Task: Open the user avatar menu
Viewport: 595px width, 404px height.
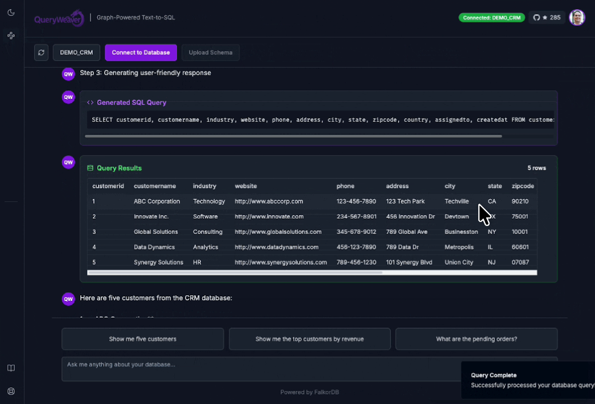Action: click(577, 17)
